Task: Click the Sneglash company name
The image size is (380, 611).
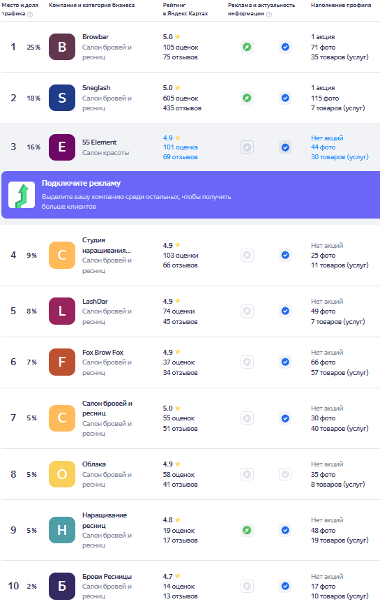Action: [96, 88]
